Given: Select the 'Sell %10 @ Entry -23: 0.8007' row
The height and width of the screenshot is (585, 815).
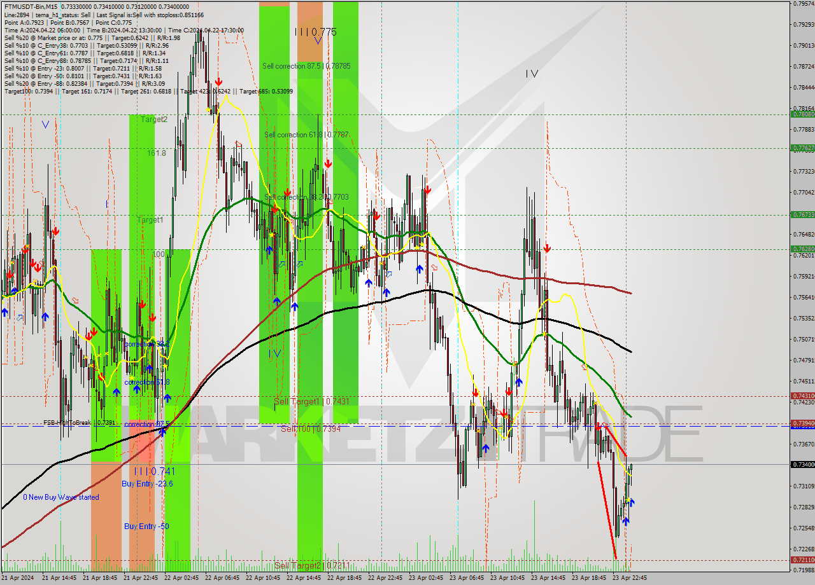Looking at the screenshot, I should coord(83,68).
